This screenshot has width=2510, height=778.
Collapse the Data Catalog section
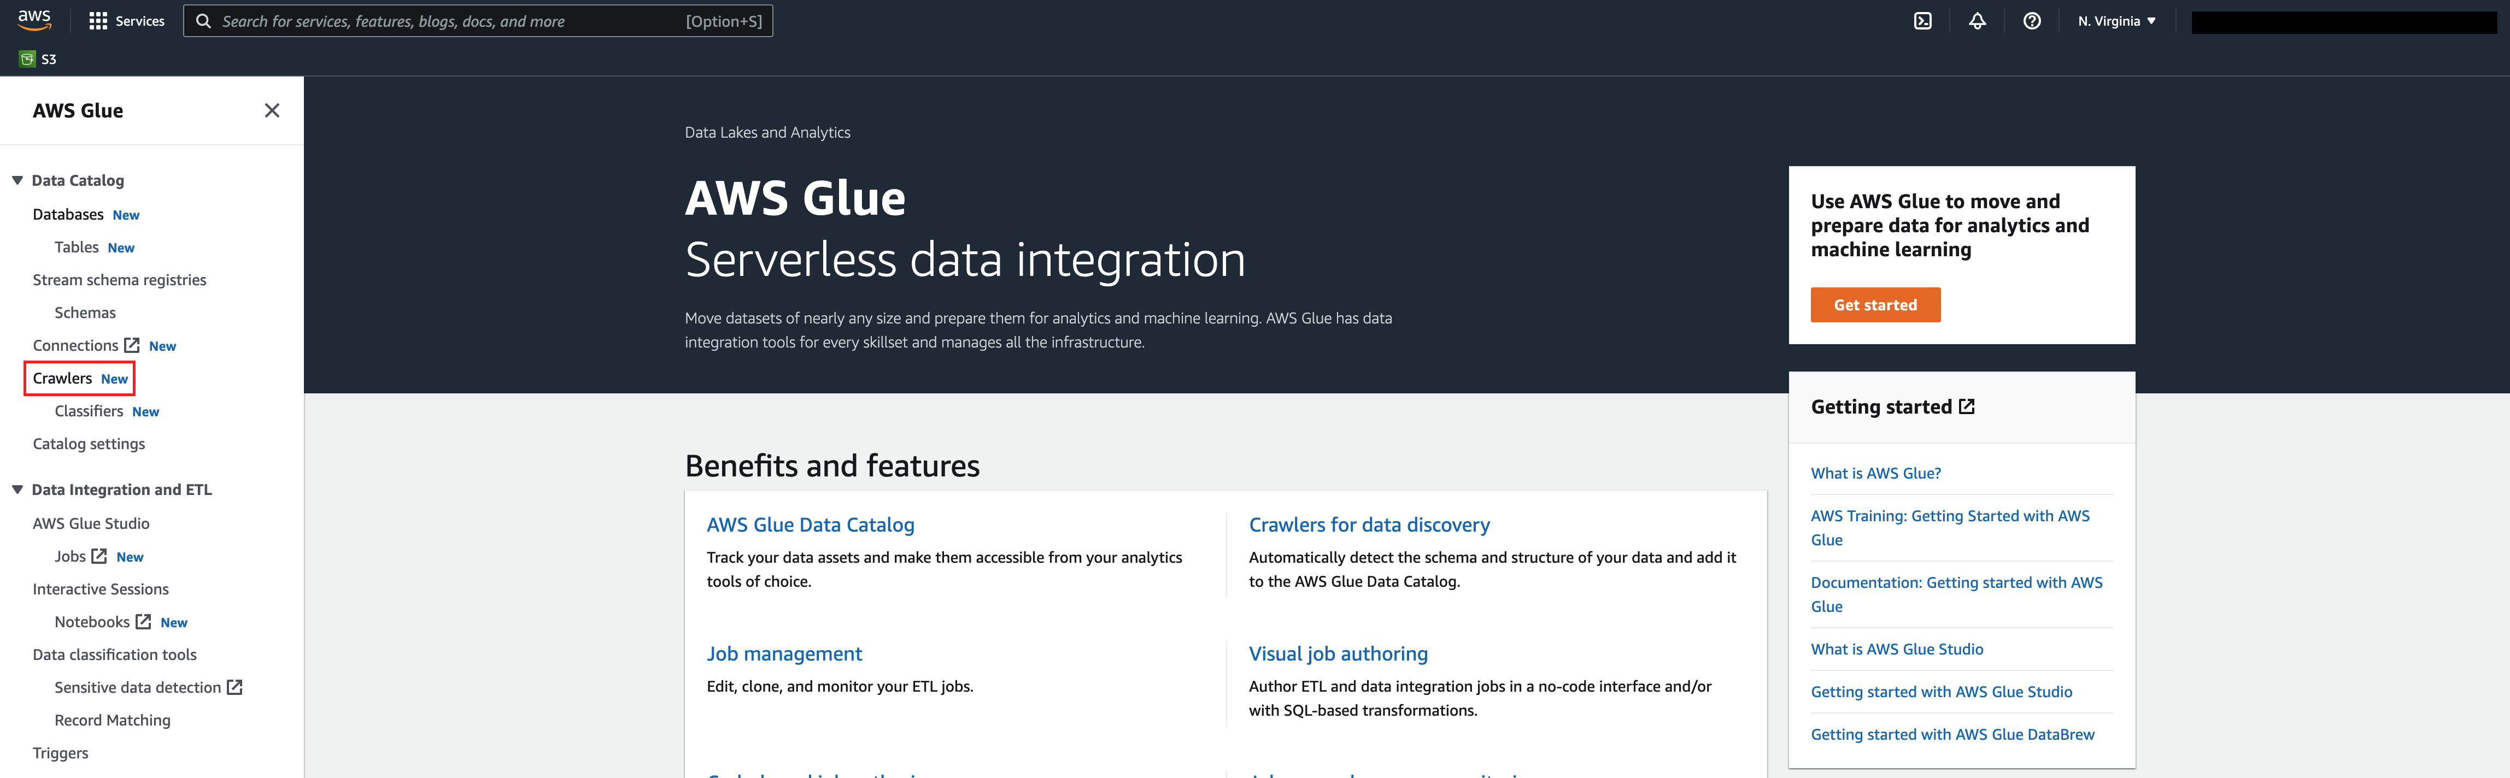[17, 180]
